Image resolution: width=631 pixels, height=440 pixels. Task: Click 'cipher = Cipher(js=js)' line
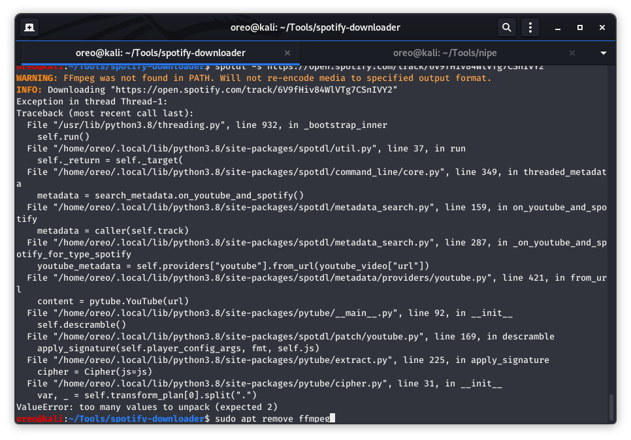pyautogui.click(x=95, y=371)
